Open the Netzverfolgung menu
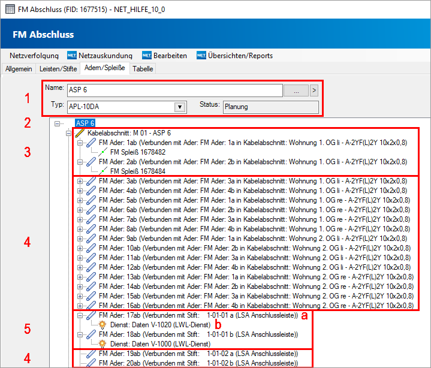The width and height of the screenshot is (431, 368). [34, 56]
